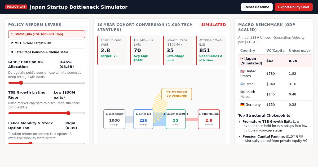
Task: Click the Mini-IPO Trap Exit label box
Action: pyautogui.click(x=176, y=94)
